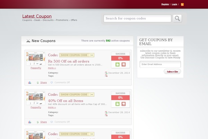The width and height of the screenshot is (208, 139).
Task: Click calendar icon beside first December 28, 2014 date
Action: pos(106,73)
